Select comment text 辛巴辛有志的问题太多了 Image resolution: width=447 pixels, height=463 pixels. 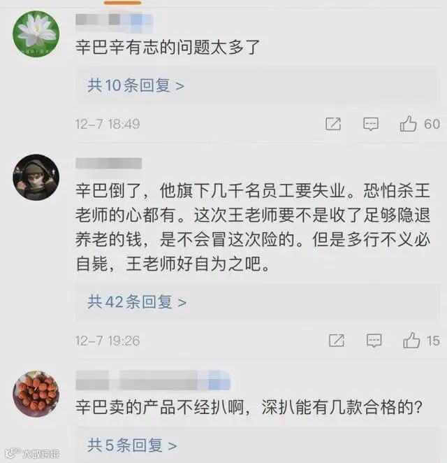(x=168, y=48)
